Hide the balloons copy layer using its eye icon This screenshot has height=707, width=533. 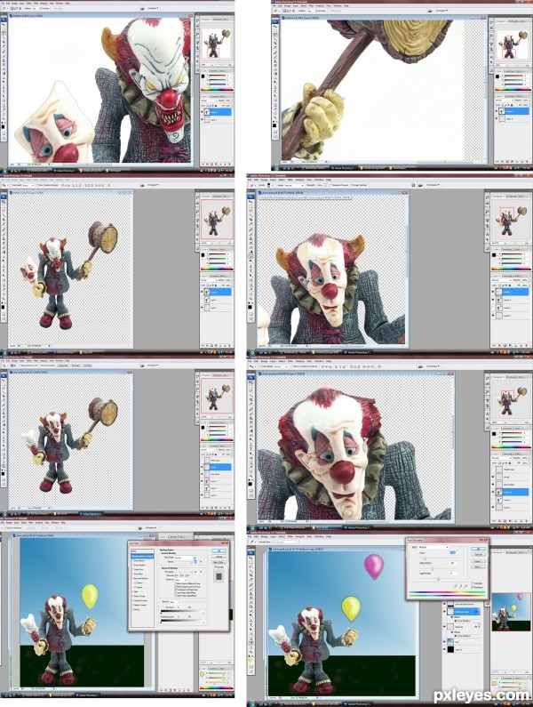click(444, 612)
